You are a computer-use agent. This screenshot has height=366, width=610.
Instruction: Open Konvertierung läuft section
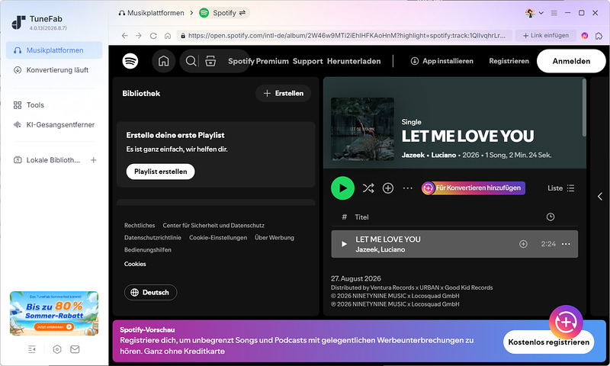(54, 70)
